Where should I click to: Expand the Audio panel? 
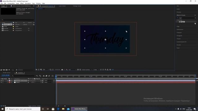point(178,9)
